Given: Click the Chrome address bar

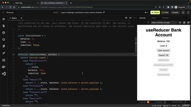Looking at the screenshot, I should pyautogui.click(x=85, y=7).
